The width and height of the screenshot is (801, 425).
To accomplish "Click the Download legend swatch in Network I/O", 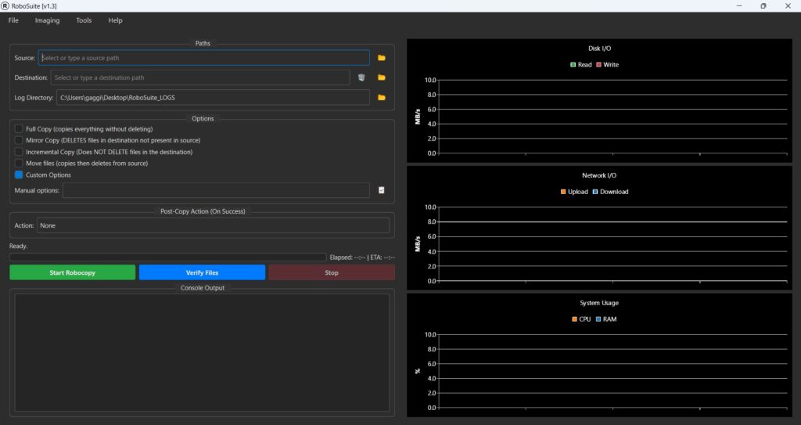I will [x=595, y=192].
